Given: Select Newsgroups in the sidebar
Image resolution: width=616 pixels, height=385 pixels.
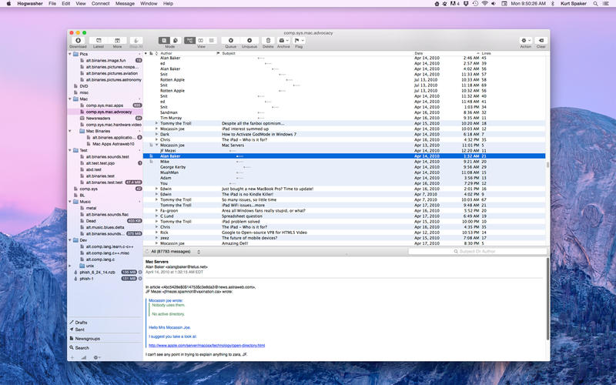Looking at the screenshot, I should [x=87, y=339].
